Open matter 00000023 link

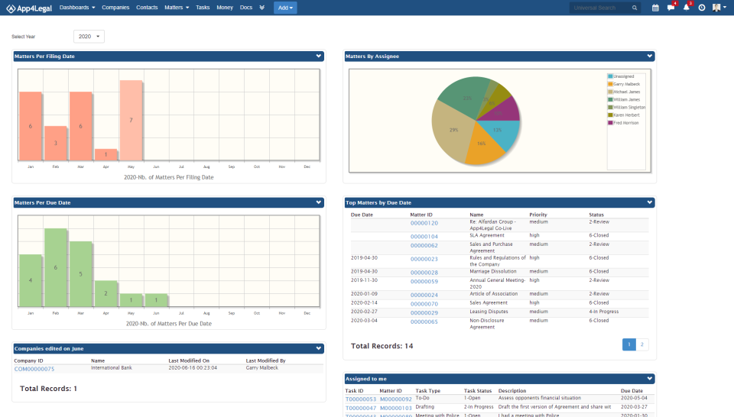tap(424, 259)
